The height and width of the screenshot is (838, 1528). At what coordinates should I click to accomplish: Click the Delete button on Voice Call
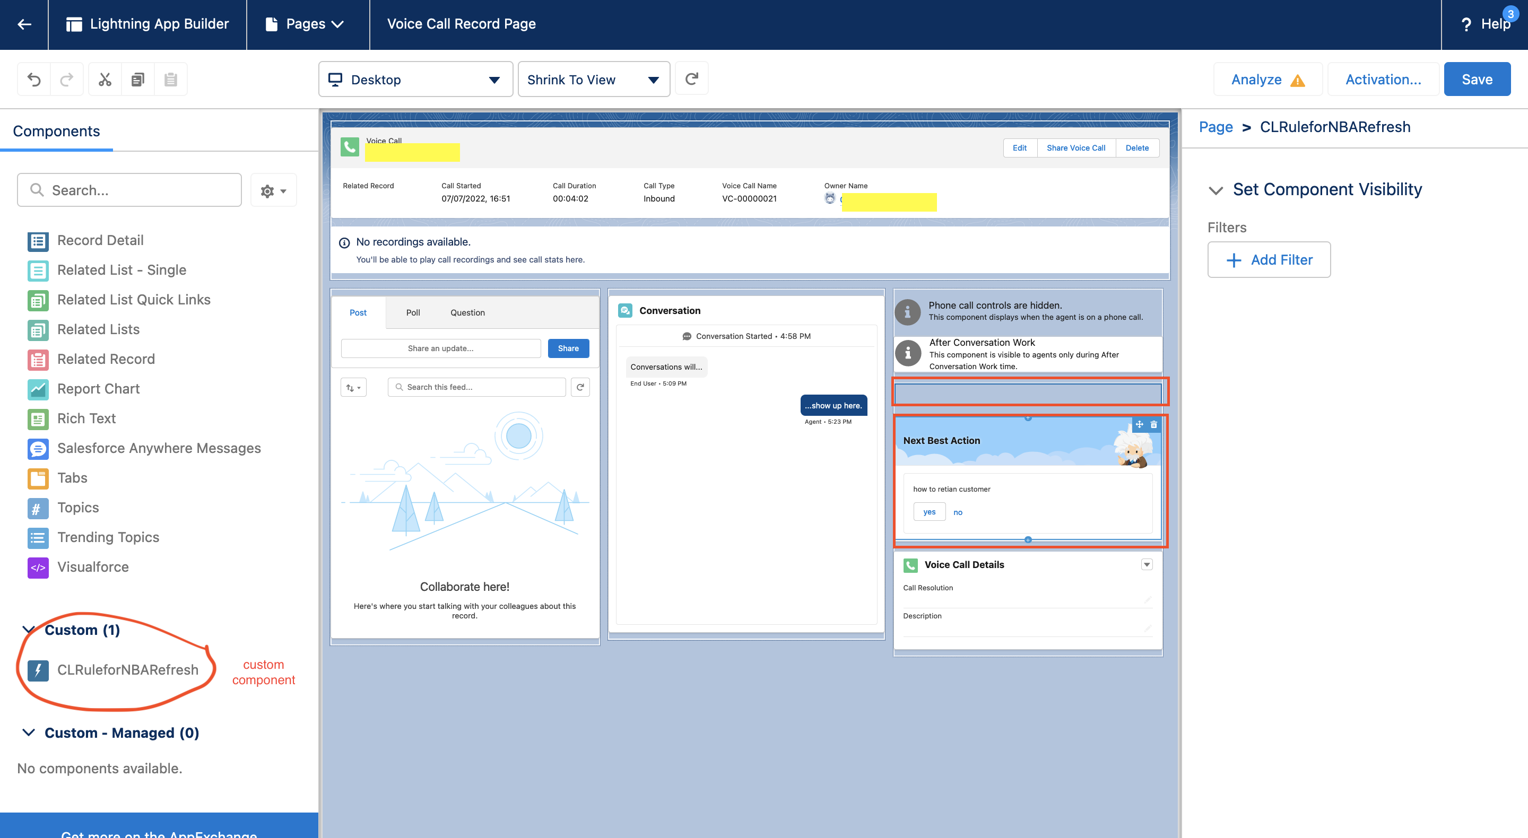pos(1136,147)
